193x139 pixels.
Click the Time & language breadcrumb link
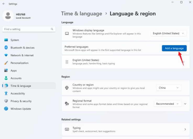pos(82,14)
